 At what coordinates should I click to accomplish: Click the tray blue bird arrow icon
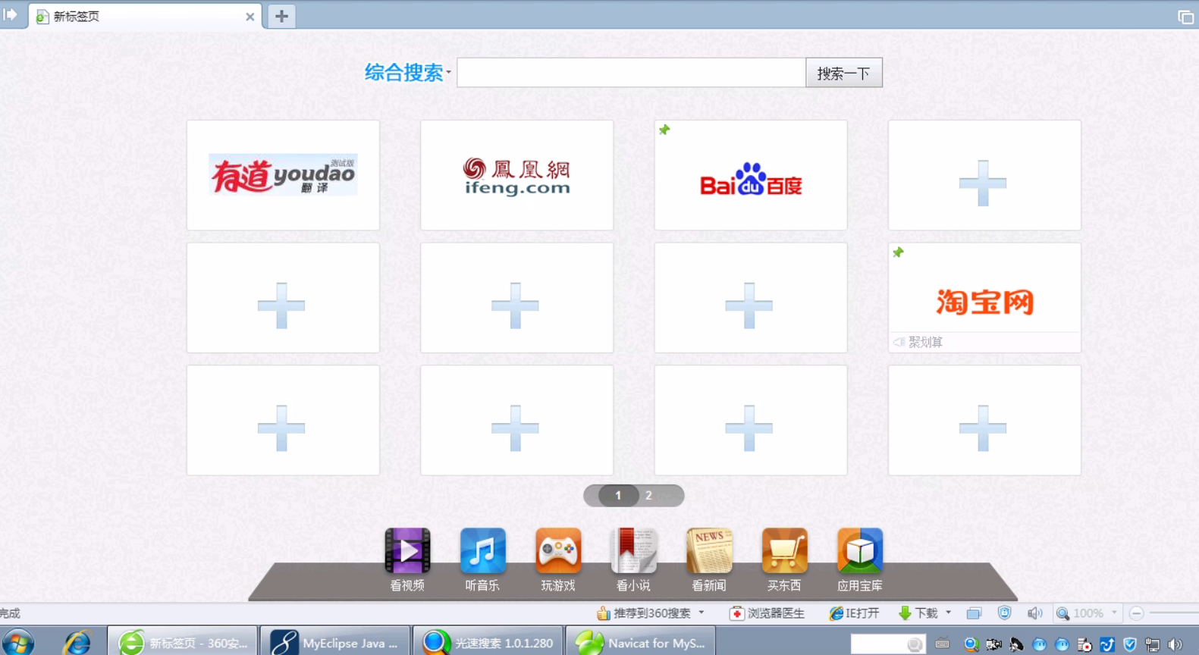[x=1107, y=644]
